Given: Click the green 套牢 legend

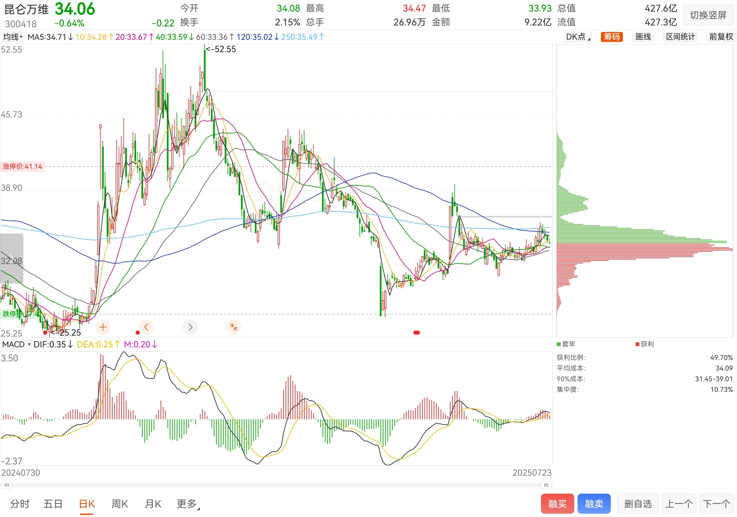Looking at the screenshot, I should (566, 344).
